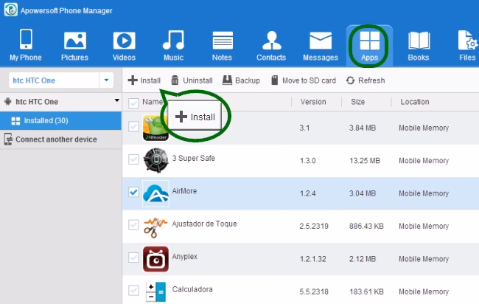479x304 pixels.
Task: Refresh the apps list
Action: click(x=366, y=80)
